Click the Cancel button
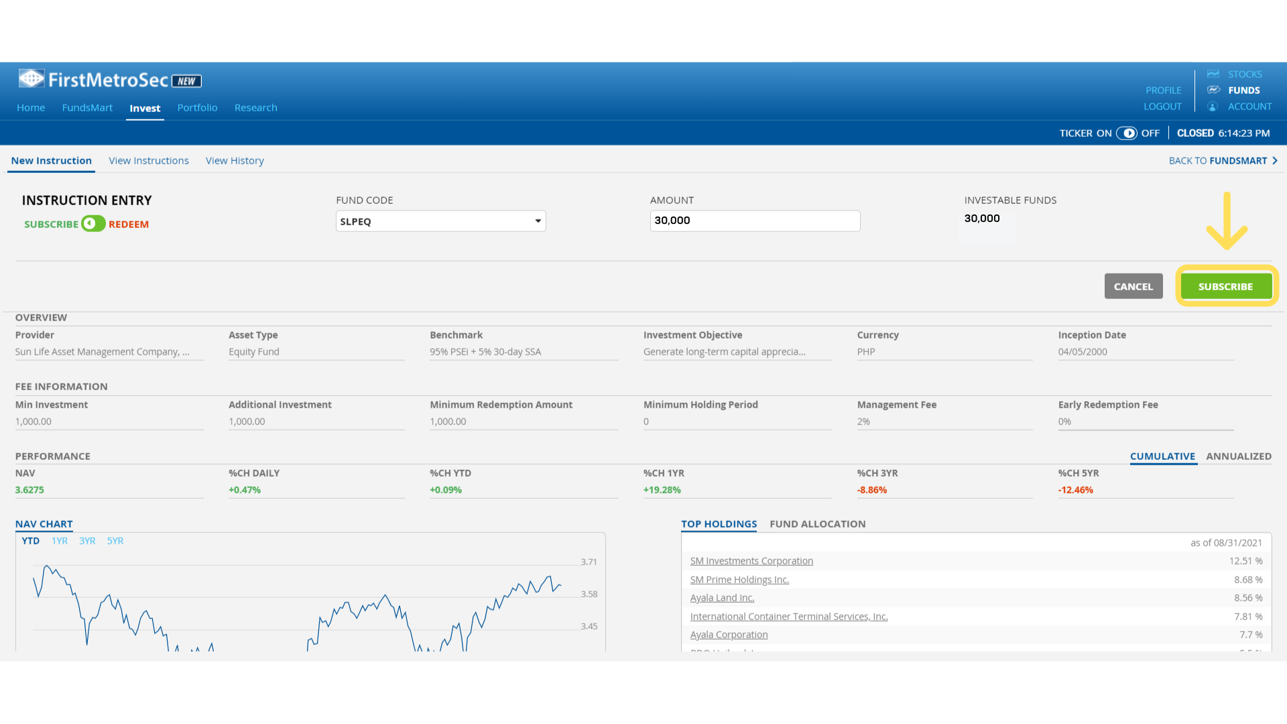Screen dimensions: 1287x724 (1133, 286)
